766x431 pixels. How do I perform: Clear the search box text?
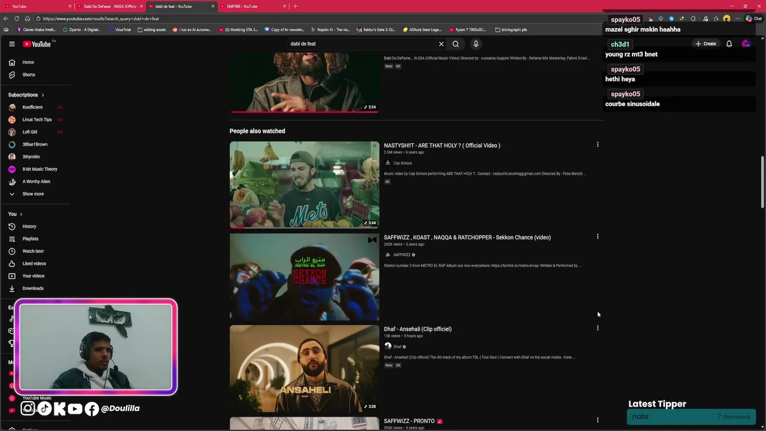(442, 44)
